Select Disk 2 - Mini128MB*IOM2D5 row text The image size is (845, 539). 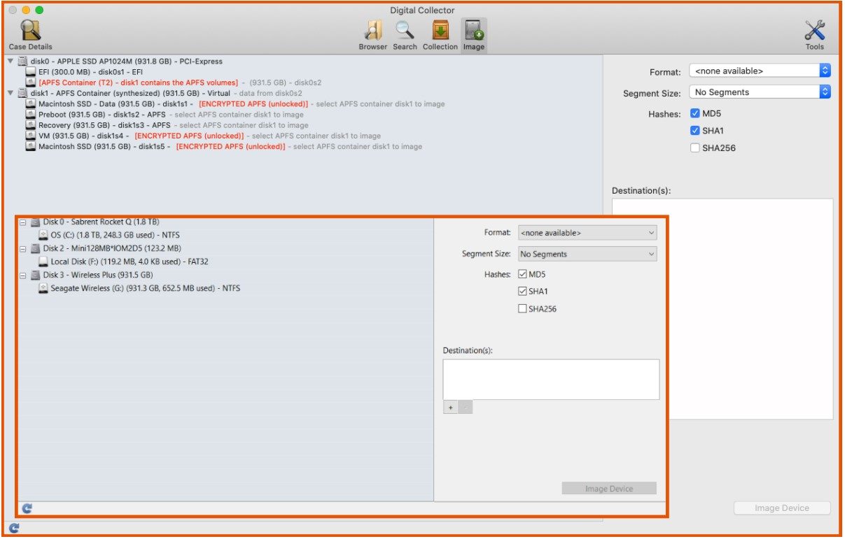click(x=112, y=248)
